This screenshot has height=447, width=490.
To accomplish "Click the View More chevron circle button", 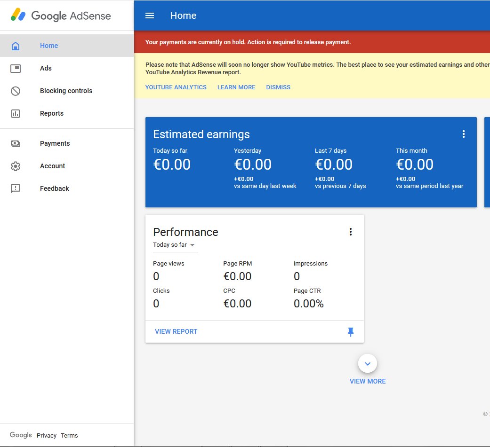I will 368,363.
